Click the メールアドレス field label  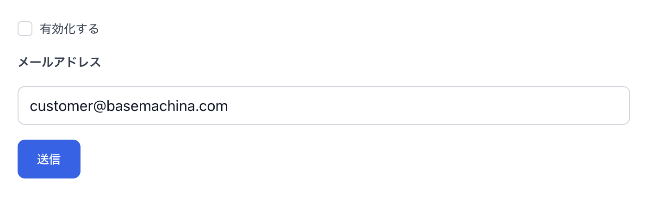pos(59,62)
